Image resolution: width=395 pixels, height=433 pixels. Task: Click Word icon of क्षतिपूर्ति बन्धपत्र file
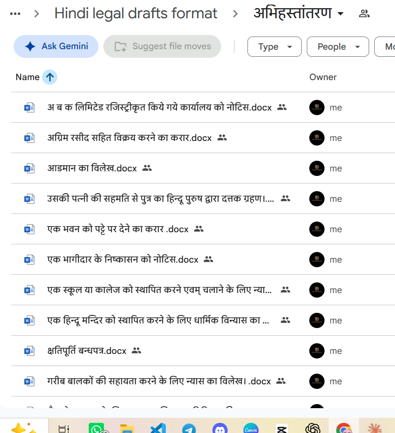(x=29, y=351)
